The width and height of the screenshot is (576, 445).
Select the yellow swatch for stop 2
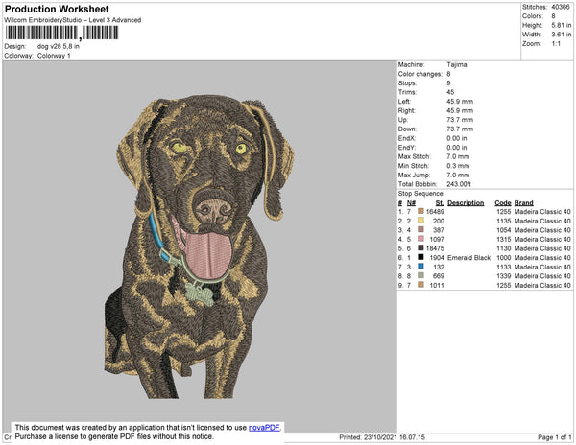[420, 221]
